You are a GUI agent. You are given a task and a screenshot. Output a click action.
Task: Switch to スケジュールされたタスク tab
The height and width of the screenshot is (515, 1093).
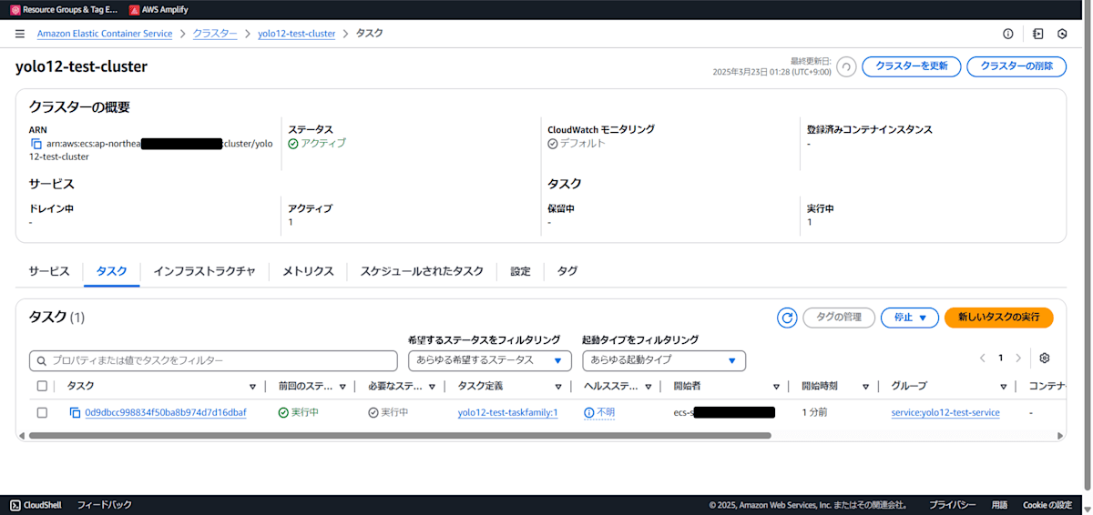point(422,271)
